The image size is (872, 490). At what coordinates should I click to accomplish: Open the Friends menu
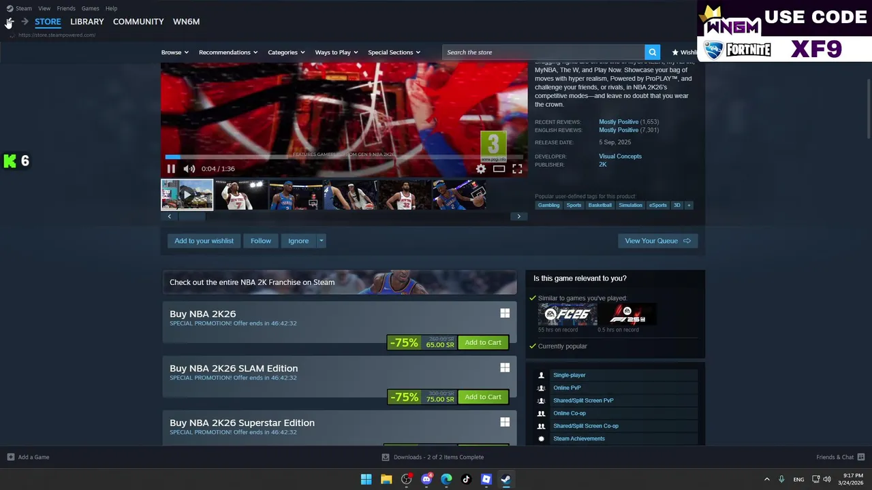pos(66,8)
